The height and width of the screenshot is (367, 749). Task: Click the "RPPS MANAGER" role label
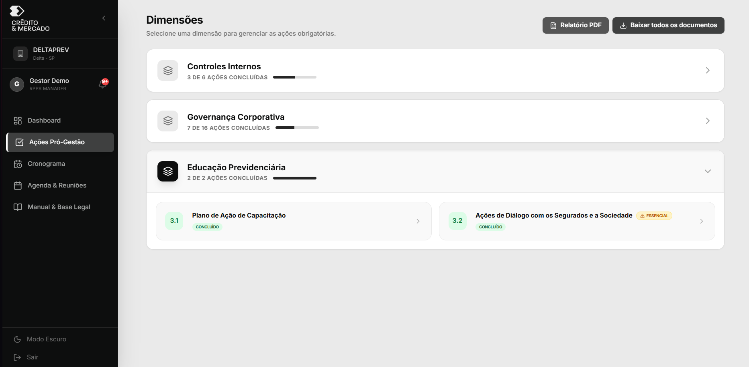click(x=48, y=89)
